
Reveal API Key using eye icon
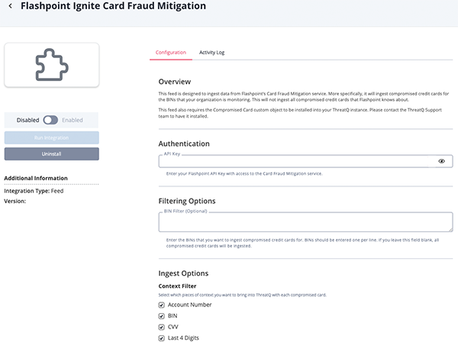click(x=441, y=161)
